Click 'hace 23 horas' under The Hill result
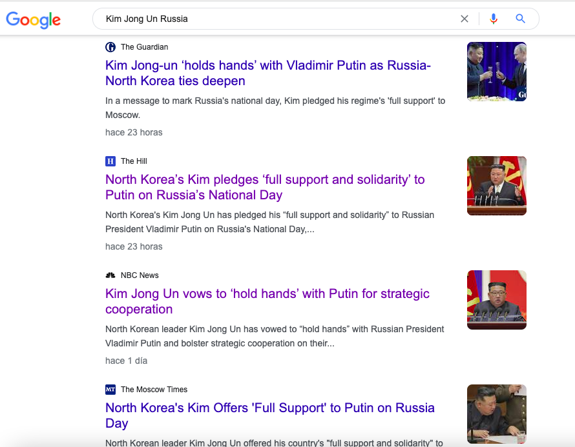This screenshot has height=447, width=575. 134,247
